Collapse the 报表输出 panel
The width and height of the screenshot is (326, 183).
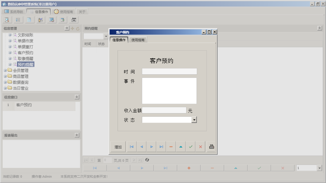(x=77, y=135)
